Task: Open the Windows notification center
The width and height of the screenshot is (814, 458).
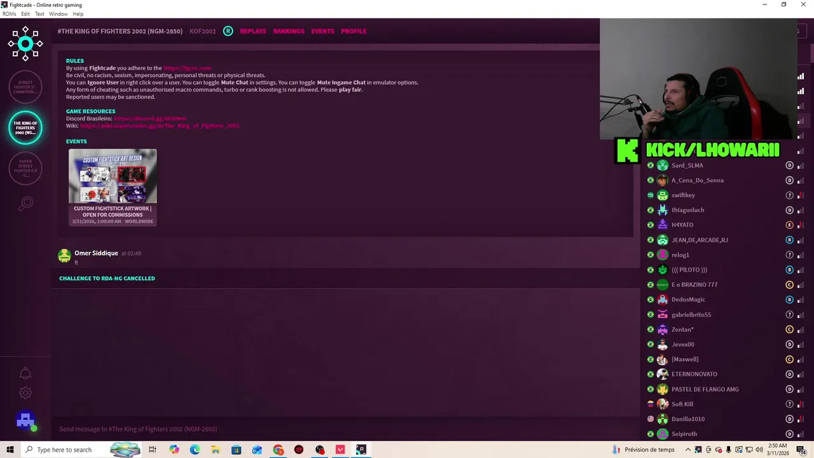Action: coord(801,450)
